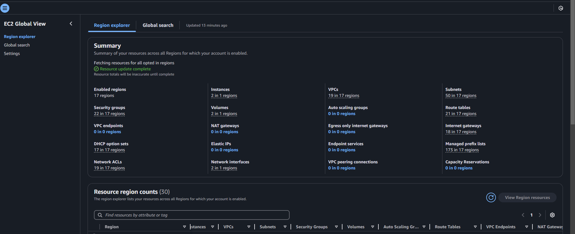Image resolution: width=575 pixels, height=234 pixels.
Task: Sort by the Subnets column arrow
Action: coord(285,227)
